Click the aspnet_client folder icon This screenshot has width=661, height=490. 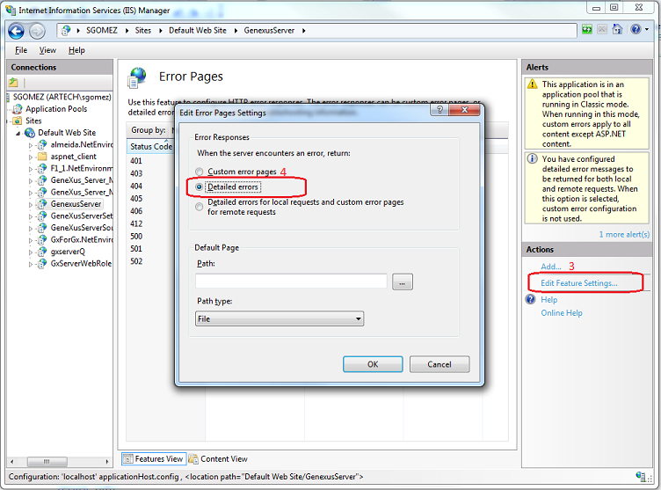tap(42, 157)
